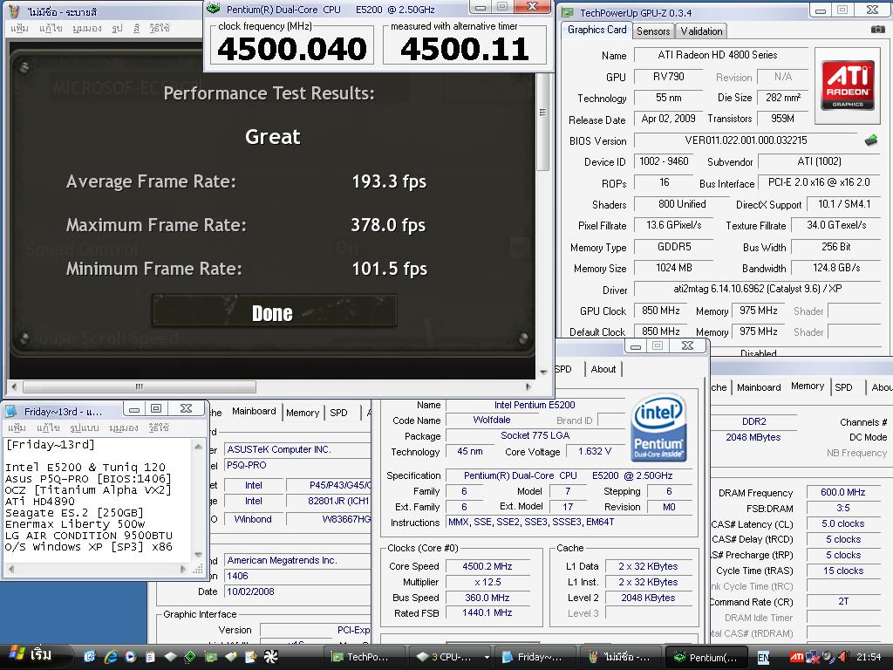Image resolution: width=893 pixels, height=670 pixels.
Task: Select the Memory tab in right CPU-Z window
Action: pyautogui.click(x=807, y=386)
